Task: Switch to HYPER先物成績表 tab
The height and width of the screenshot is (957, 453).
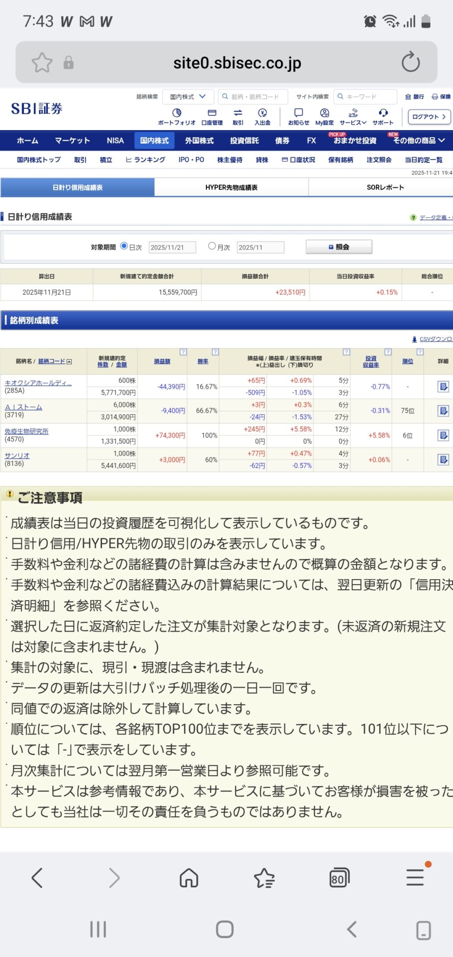Action: 231,187
